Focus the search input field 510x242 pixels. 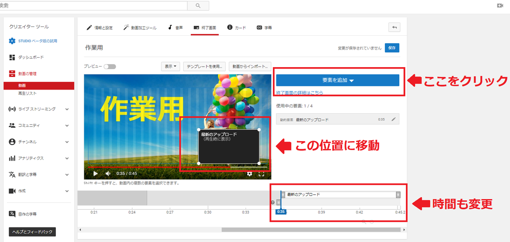93,5
